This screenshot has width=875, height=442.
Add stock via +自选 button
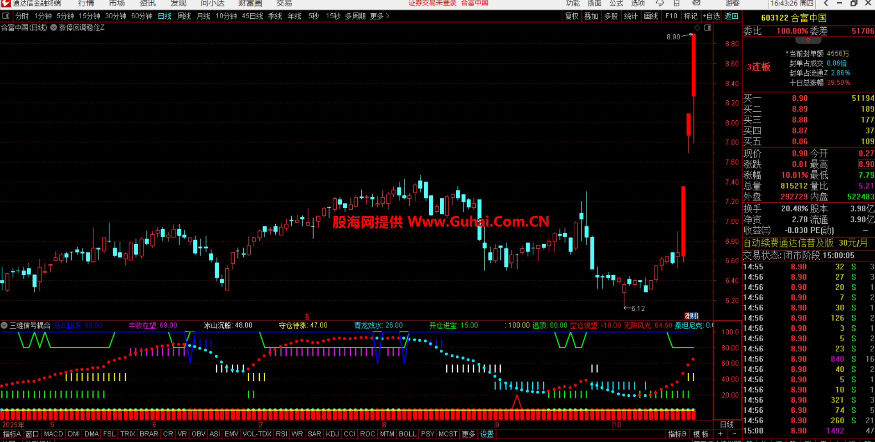711,16
